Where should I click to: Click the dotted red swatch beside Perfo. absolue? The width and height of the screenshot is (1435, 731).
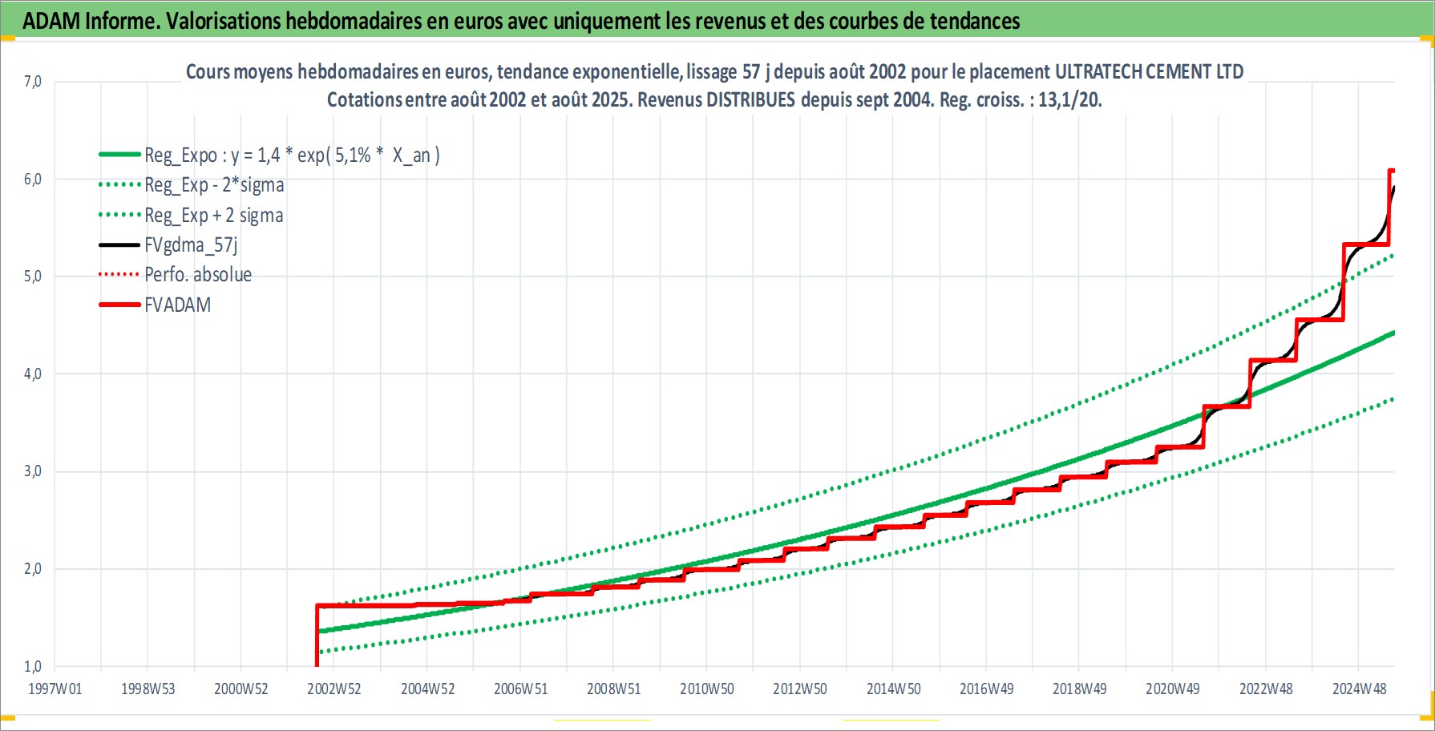[x=119, y=275]
